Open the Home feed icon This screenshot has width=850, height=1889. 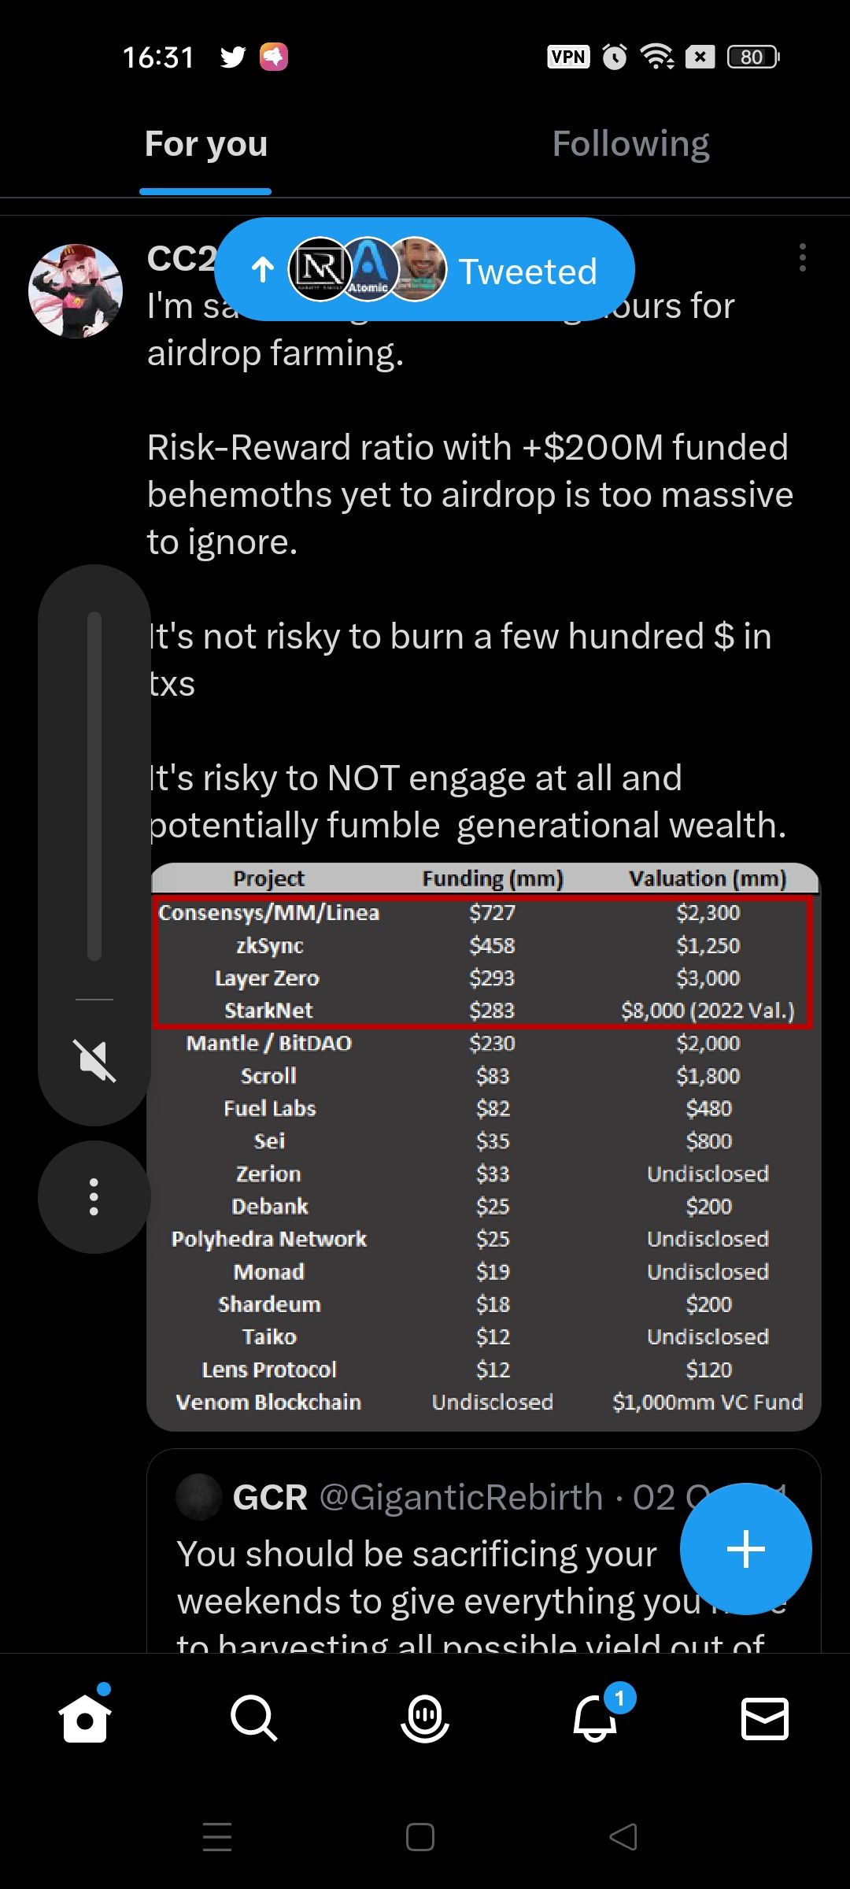tap(85, 1717)
